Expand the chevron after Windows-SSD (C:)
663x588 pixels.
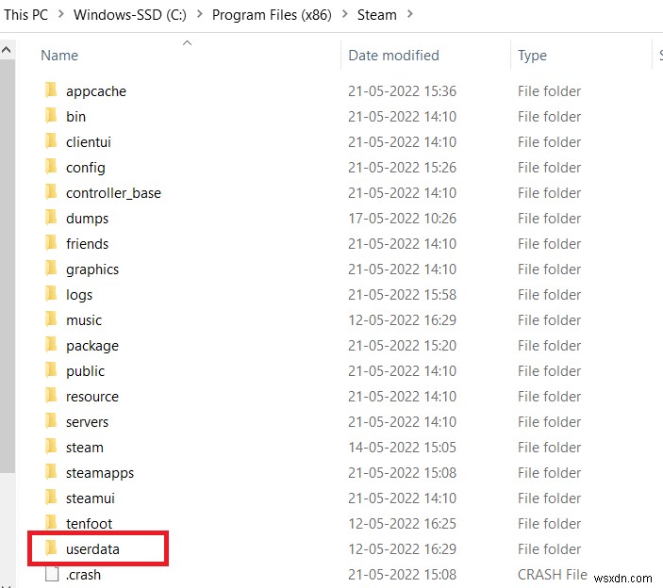tap(199, 14)
